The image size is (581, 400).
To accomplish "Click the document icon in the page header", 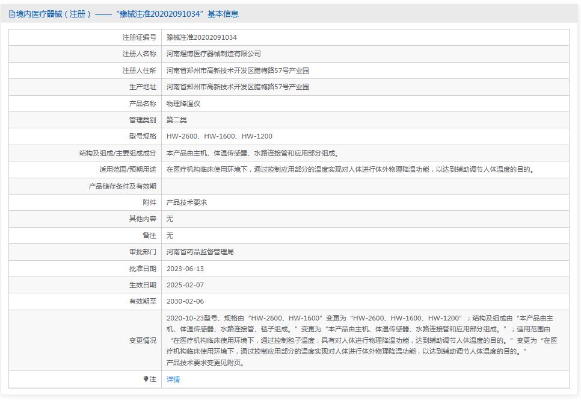I will [x=10, y=13].
